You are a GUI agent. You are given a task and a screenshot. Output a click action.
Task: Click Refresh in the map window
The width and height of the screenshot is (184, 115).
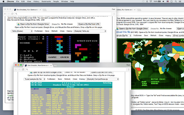(153, 35)
